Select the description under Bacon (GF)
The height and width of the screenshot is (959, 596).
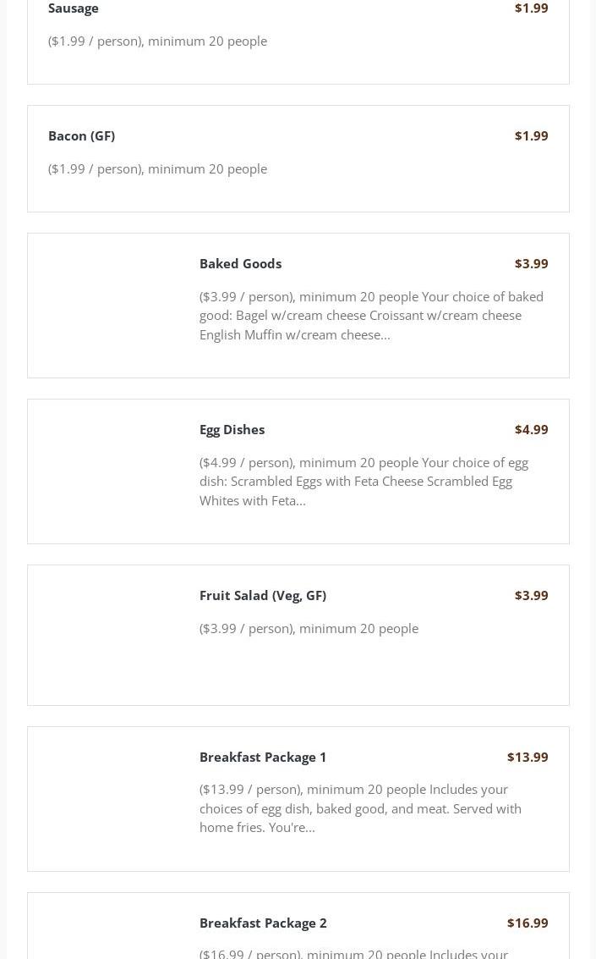[157, 168]
